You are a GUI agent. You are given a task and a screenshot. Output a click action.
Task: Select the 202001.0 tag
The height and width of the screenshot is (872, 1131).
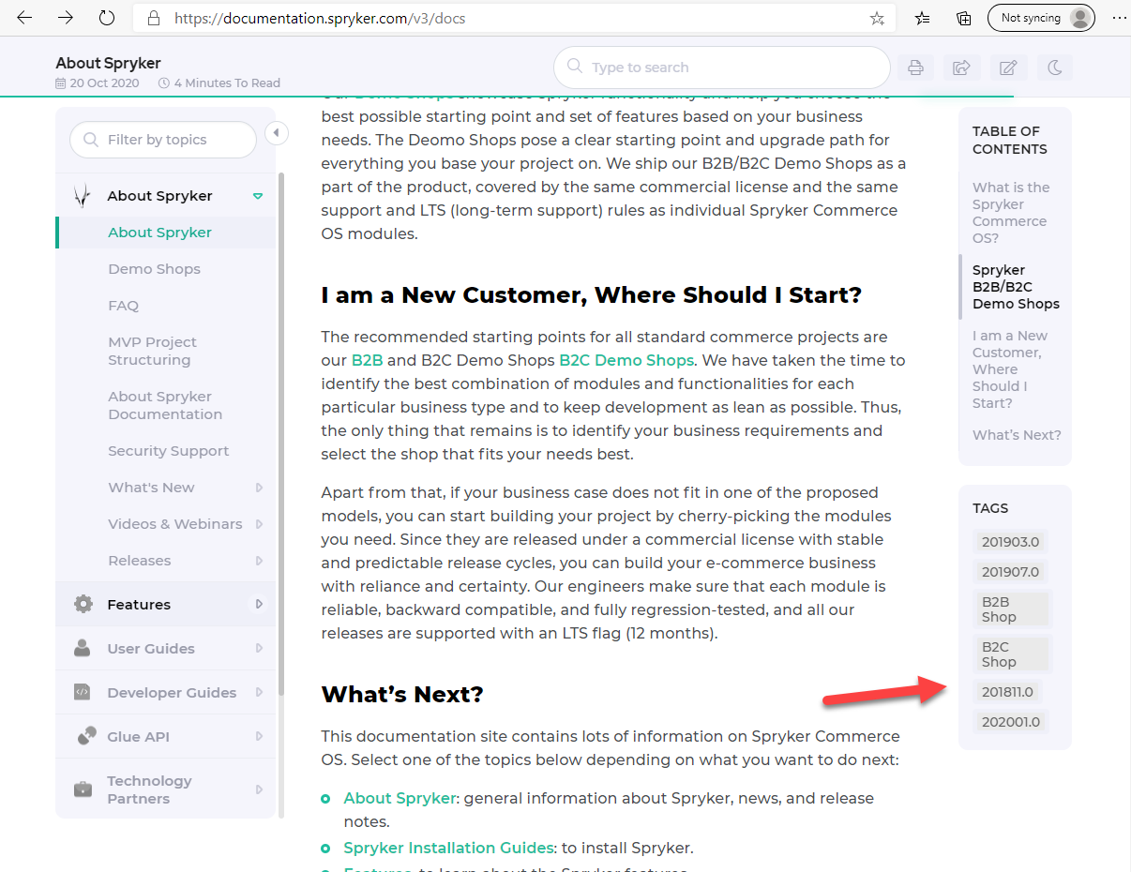coord(1010,722)
